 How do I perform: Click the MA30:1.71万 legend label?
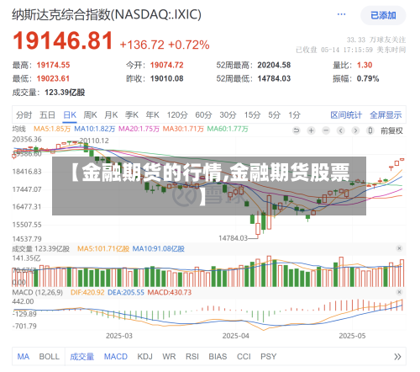[x=183, y=129]
